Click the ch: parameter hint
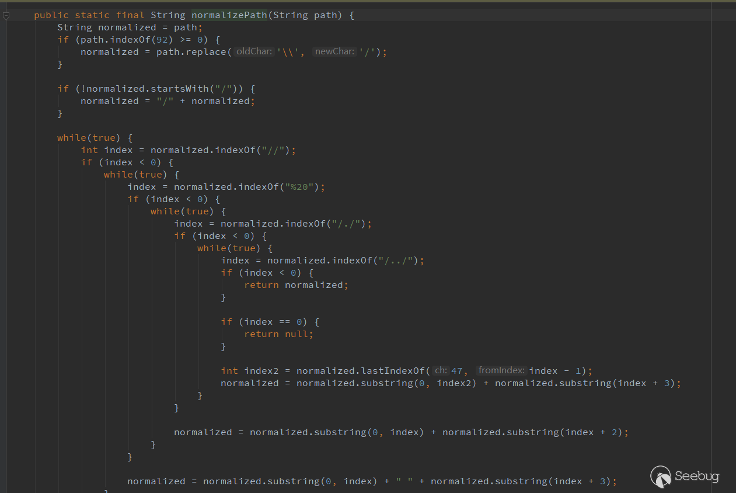736x493 pixels. (x=441, y=370)
